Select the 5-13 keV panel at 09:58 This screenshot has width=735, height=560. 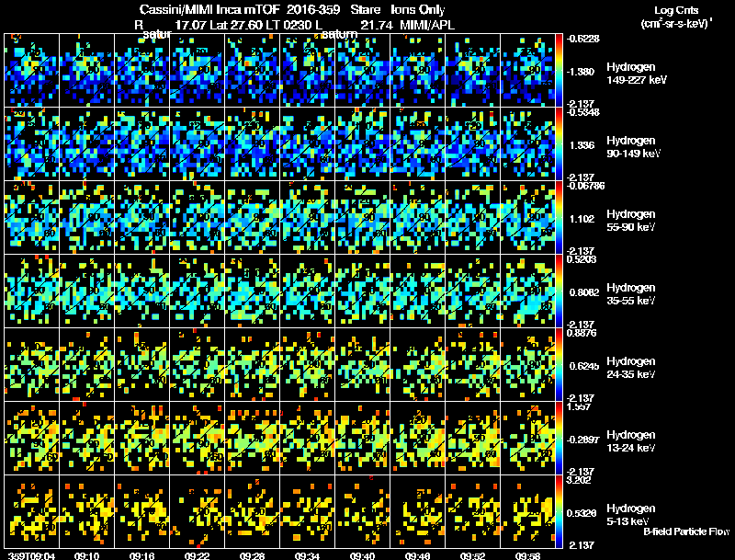pos(527,511)
